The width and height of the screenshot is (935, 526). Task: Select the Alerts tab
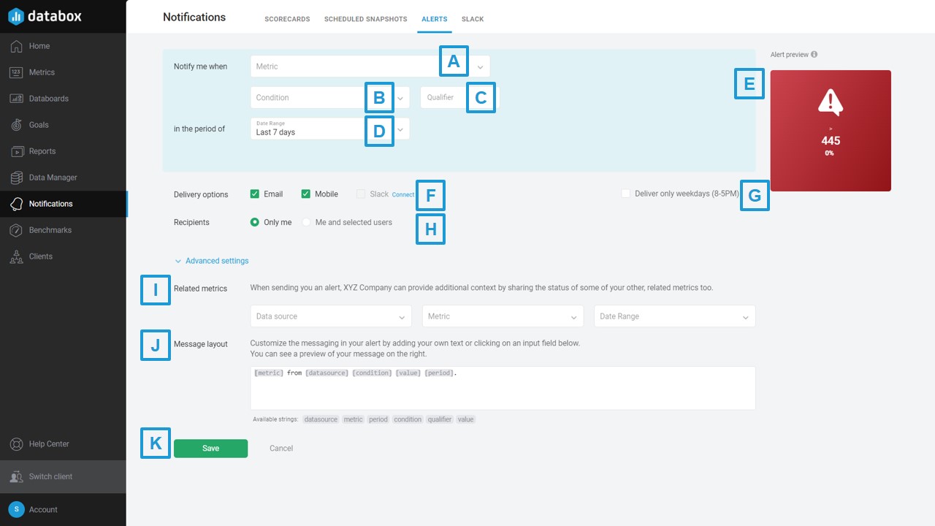coord(435,19)
